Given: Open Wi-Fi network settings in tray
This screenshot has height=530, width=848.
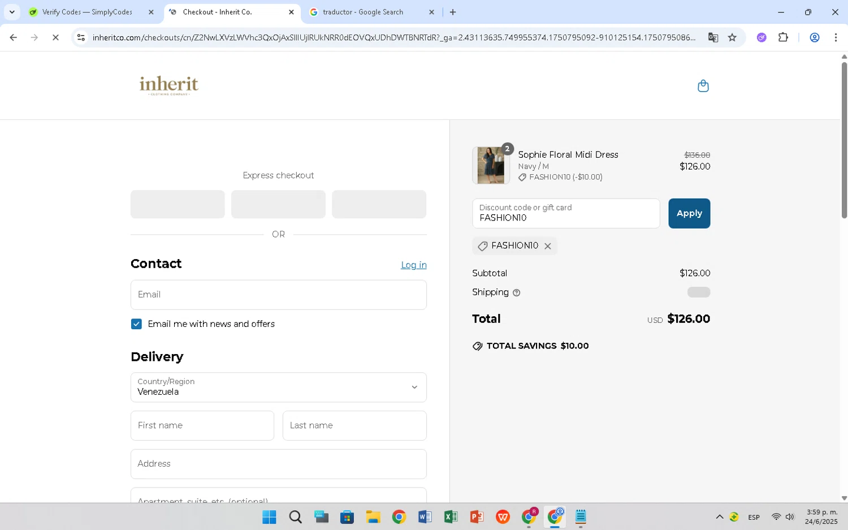Looking at the screenshot, I should click(776, 517).
